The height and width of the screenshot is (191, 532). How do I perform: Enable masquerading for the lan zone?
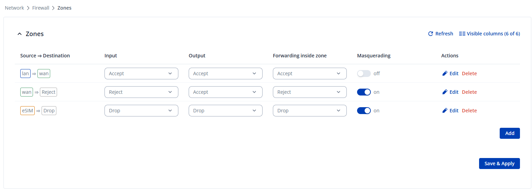[364, 74]
